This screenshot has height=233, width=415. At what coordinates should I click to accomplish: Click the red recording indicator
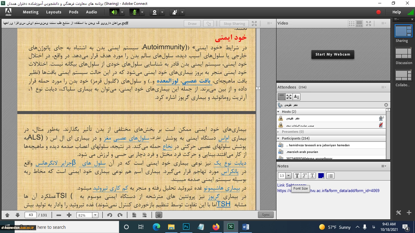(x=379, y=12)
